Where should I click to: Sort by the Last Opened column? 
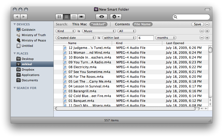(187, 43)
